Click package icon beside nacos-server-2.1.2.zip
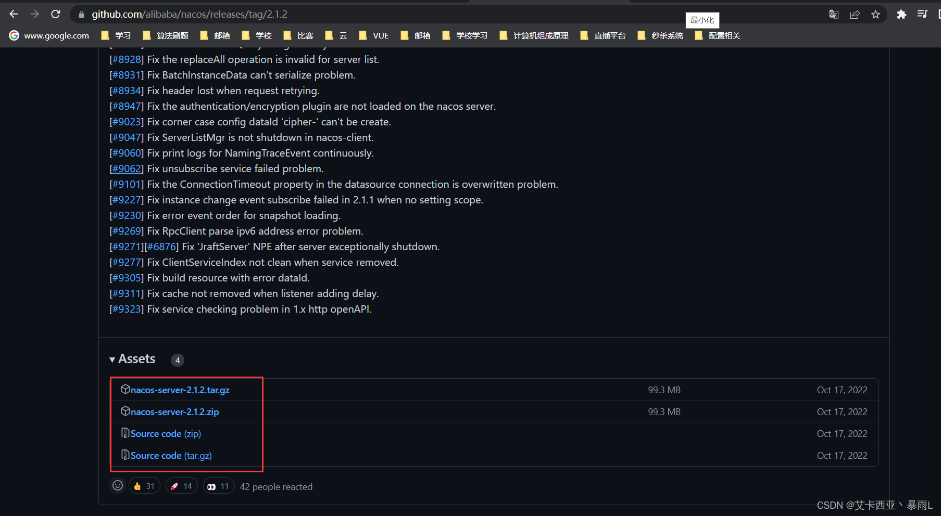Viewport: 941px width, 516px height. pyautogui.click(x=125, y=411)
